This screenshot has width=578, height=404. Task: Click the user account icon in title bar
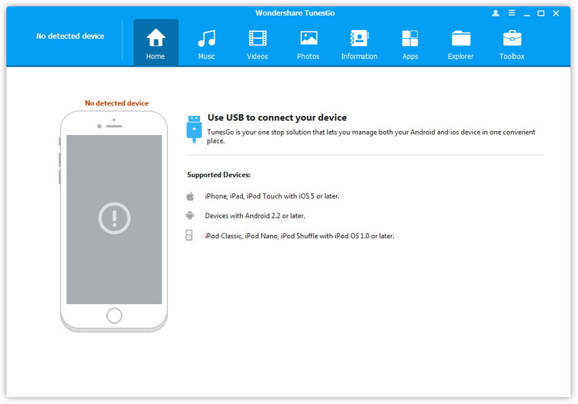(x=494, y=13)
